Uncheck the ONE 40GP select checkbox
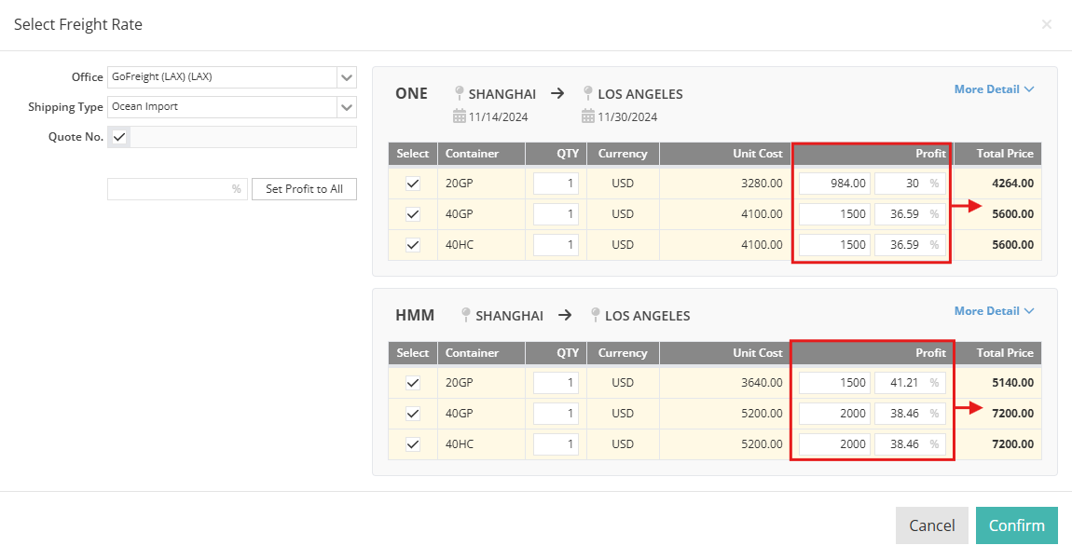 click(413, 214)
